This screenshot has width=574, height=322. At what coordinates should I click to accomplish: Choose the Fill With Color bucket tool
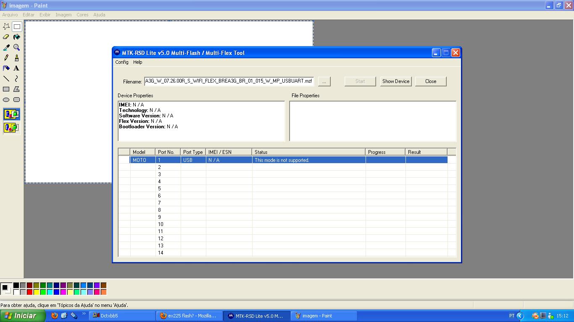point(17,37)
